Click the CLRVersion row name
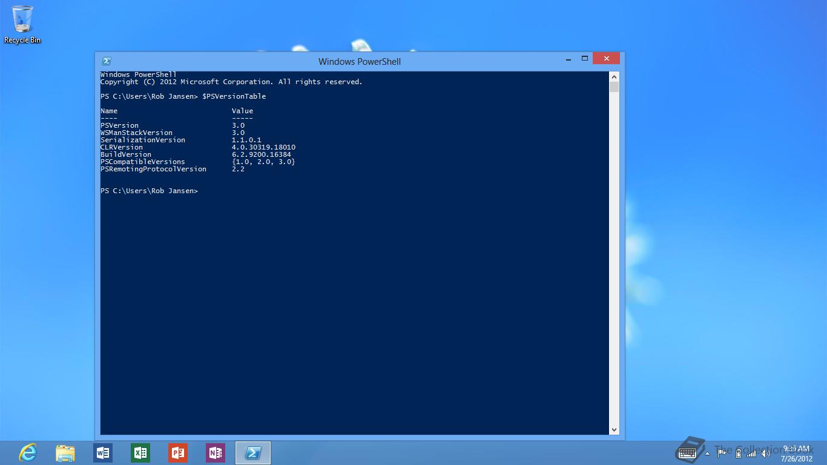 [x=122, y=147]
